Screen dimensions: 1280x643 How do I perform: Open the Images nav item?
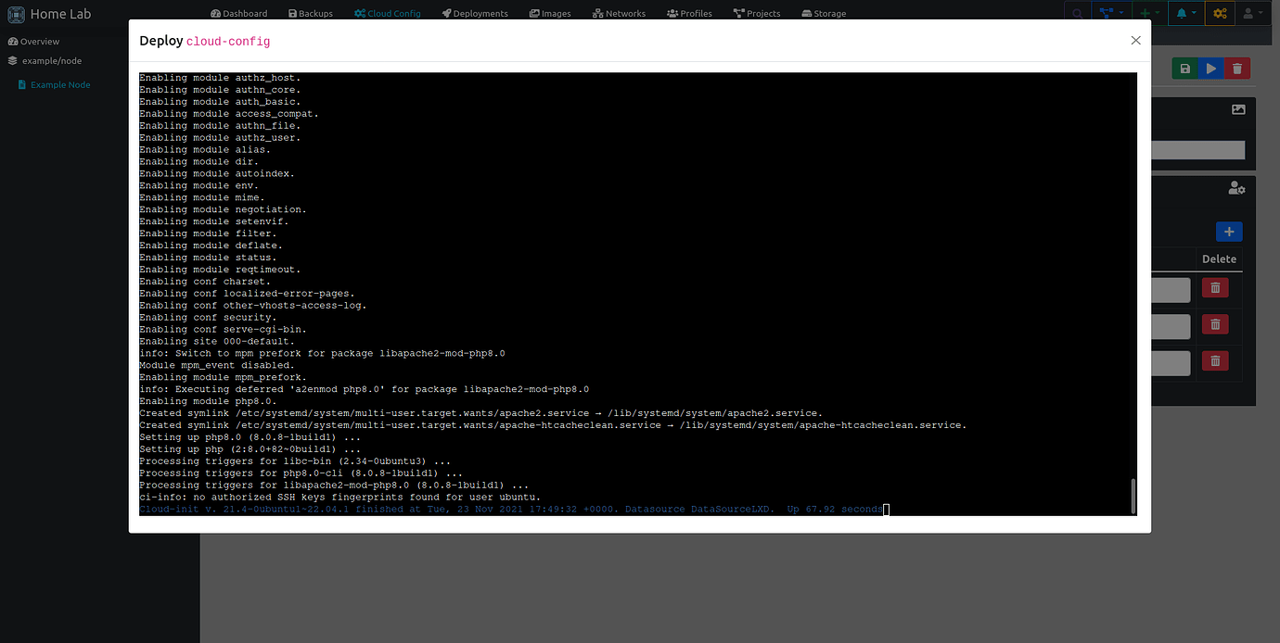pos(550,14)
